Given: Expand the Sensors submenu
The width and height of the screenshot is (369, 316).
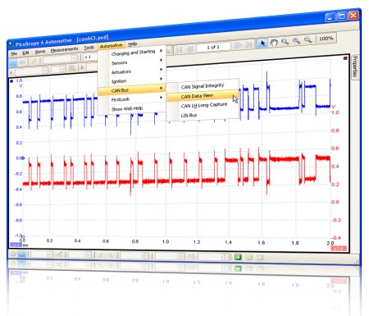Looking at the screenshot, I should pyautogui.click(x=132, y=62).
